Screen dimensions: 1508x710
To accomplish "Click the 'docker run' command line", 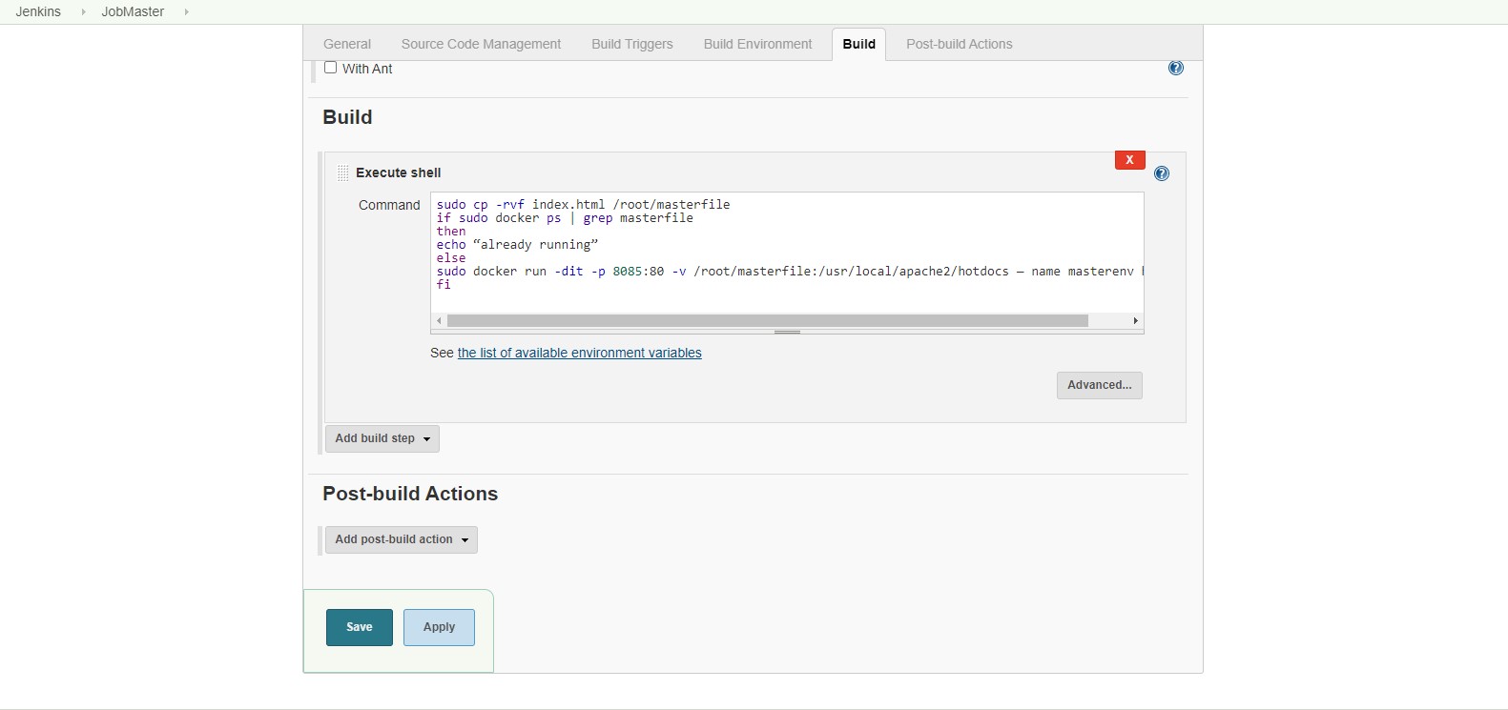I will [789, 272].
